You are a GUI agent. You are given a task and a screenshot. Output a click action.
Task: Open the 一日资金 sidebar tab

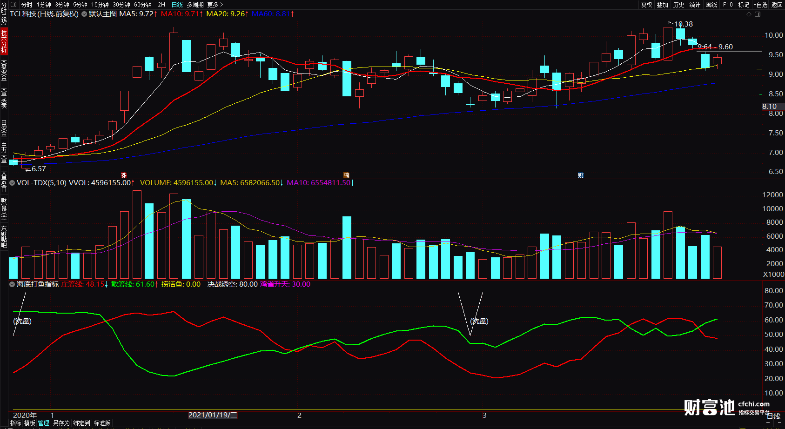pyautogui.click(x=4, y=126)
